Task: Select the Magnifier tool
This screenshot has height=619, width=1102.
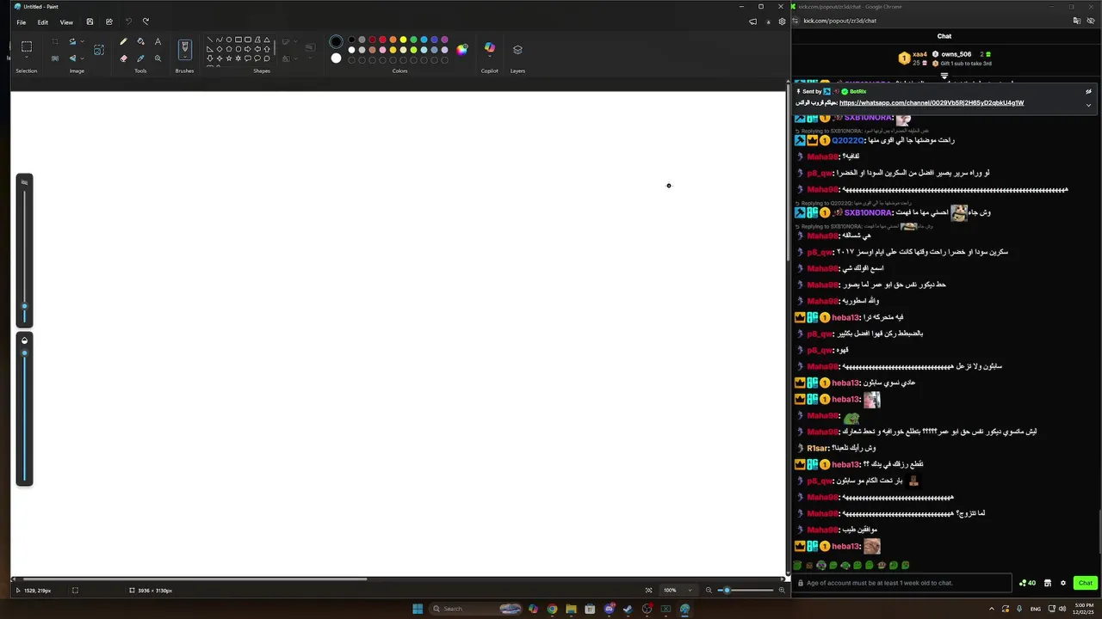Action: [158, 58]
